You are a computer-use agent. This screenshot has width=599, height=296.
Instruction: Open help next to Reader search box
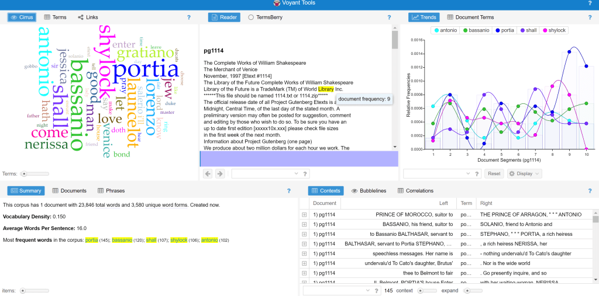(304, 174)
